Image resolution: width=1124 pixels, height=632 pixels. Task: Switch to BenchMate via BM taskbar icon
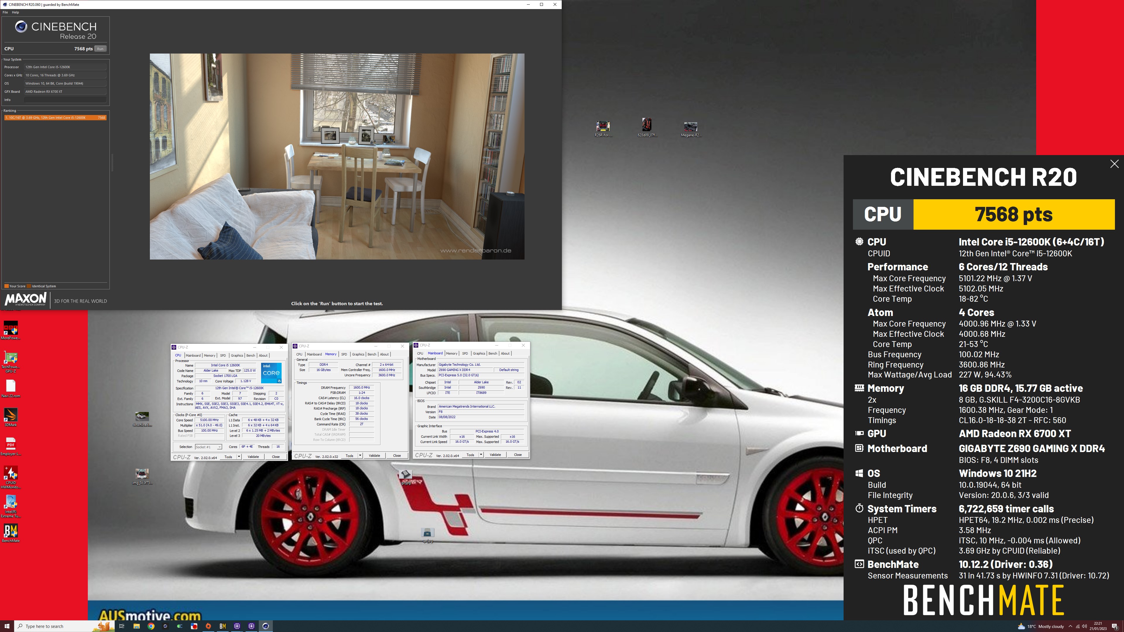point(222,626)
